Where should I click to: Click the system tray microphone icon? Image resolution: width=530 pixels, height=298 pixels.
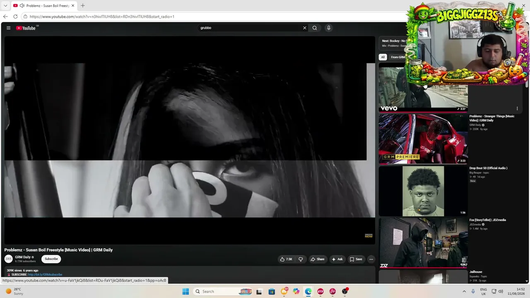[473, 291]
